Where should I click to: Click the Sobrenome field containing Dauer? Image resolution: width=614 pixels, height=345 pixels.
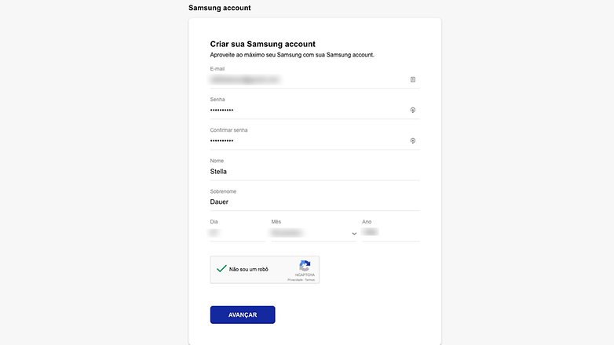coord(315,202)
